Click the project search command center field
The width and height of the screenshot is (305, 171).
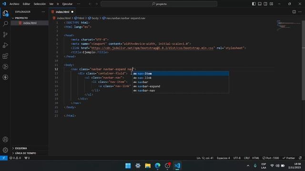(159, 4)
